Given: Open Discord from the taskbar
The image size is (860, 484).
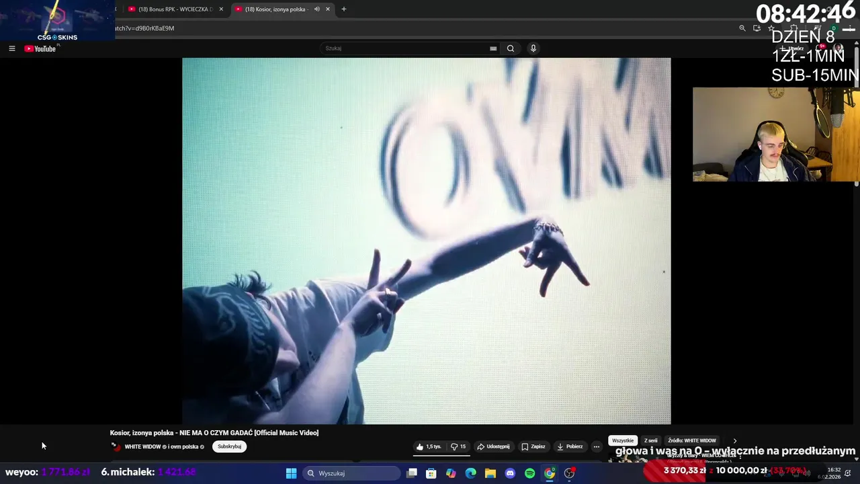Looking at the screenshot, I should [x=510, y=473].
